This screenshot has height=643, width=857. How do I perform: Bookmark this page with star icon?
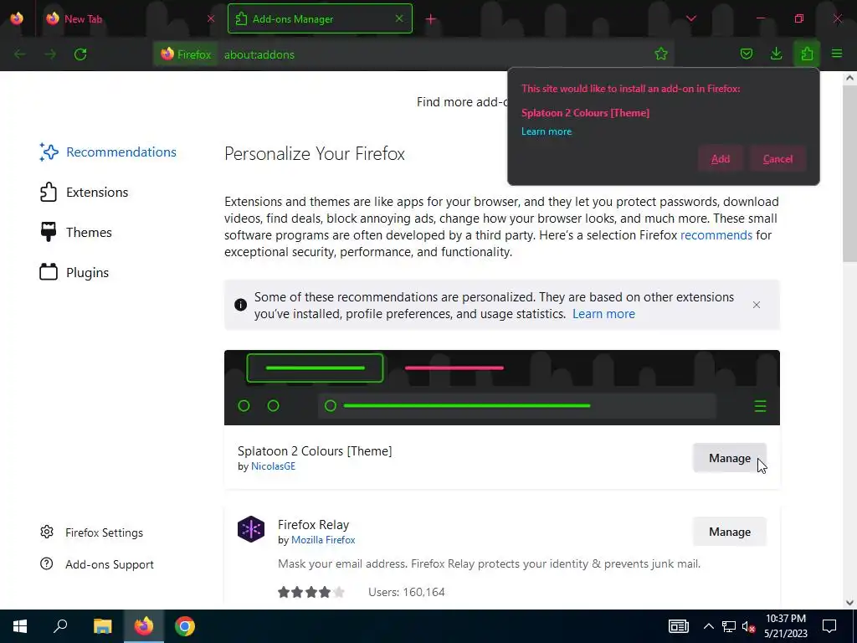661,54
